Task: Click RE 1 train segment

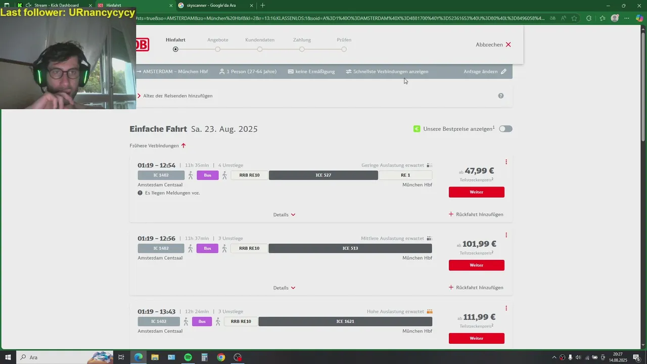Action: point(405,175)
